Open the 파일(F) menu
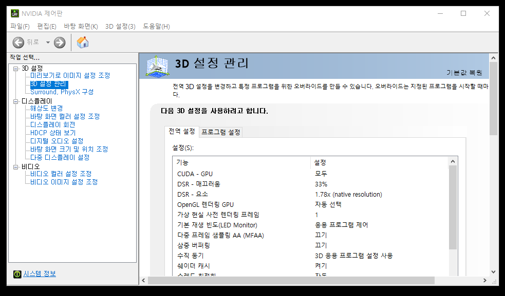The width and height of the screenshot is (505, 296). tap(20, 26)
